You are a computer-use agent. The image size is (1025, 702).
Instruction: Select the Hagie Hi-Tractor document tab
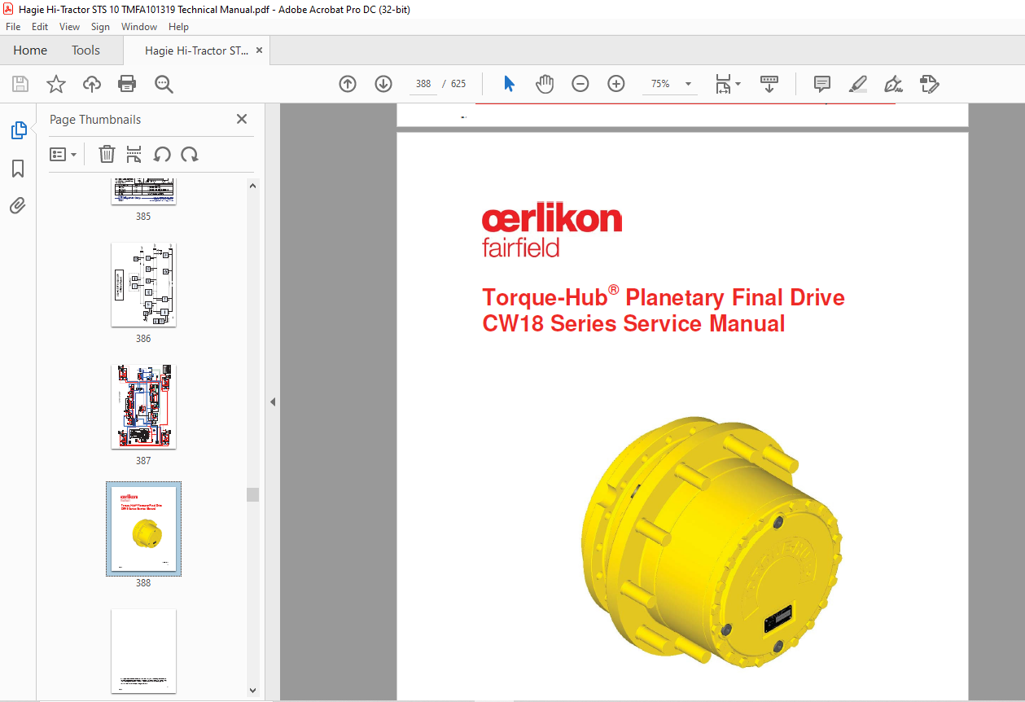pos(196,50)
